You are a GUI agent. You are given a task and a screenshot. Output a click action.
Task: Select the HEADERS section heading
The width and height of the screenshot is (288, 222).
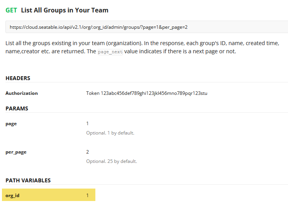pyautogui.click(x=18, y=78)
